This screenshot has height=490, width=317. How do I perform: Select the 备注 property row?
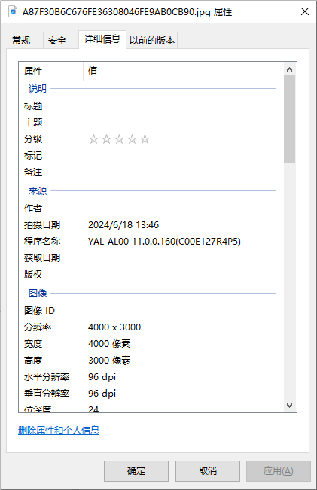click(147, 172)
